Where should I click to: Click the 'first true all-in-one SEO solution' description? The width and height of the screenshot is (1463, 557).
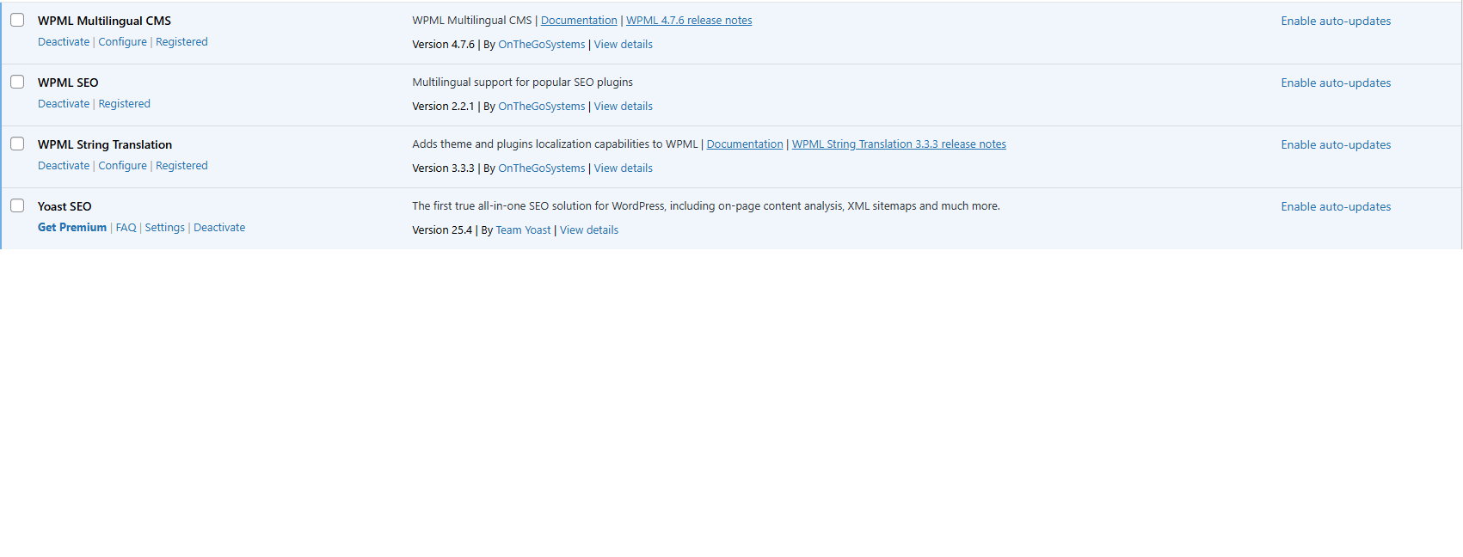[x=706, y=206]
